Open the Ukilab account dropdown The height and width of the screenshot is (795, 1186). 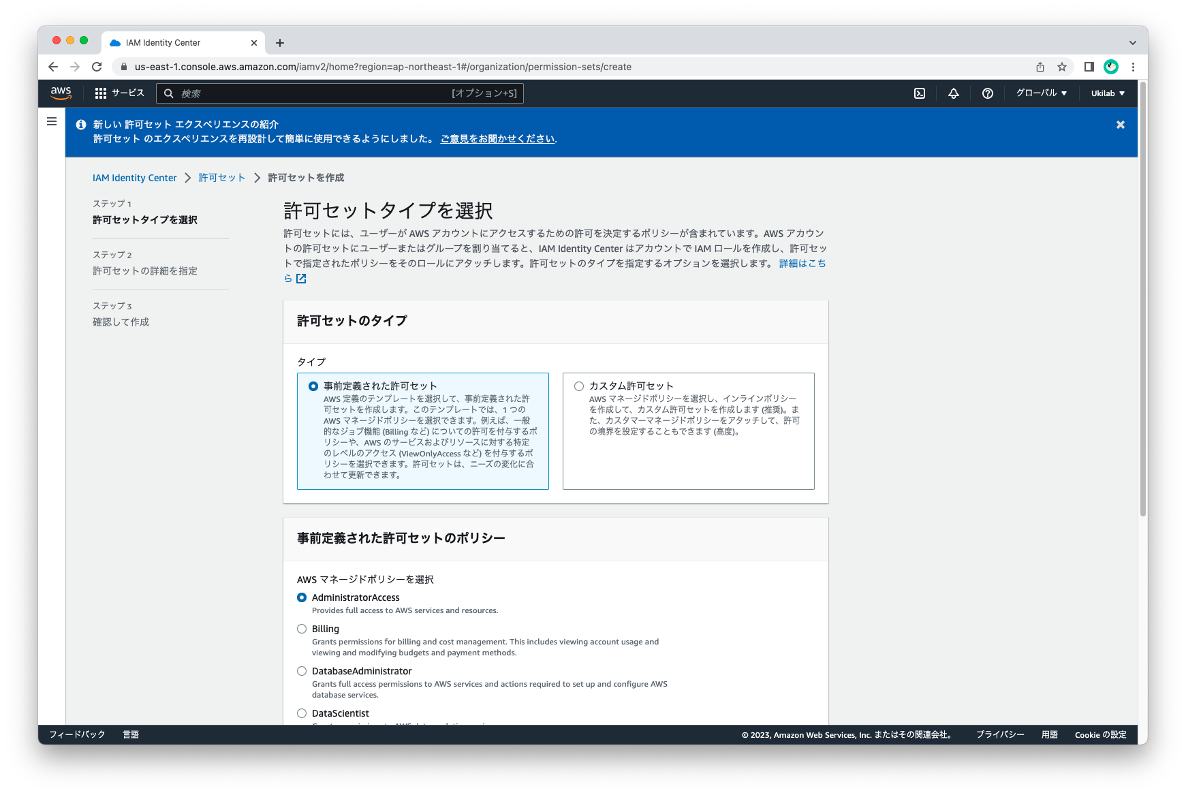coord(1108,93)
